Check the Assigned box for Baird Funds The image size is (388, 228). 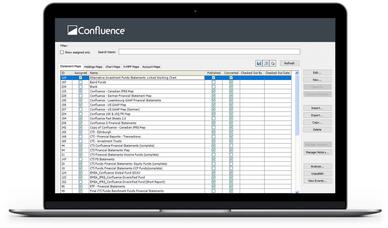(x=80, y=82)
